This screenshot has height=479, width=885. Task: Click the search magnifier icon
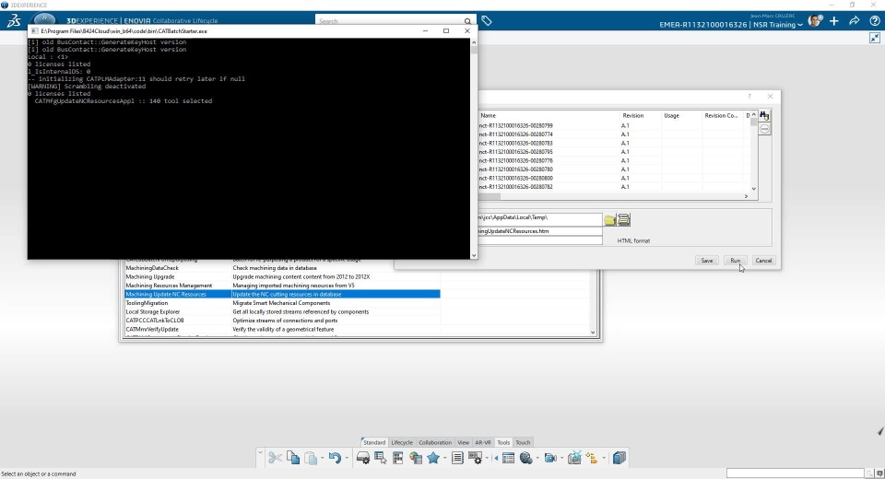(467, 21)
